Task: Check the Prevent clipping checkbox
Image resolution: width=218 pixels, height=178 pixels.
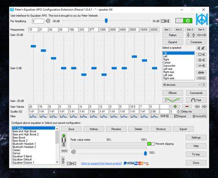Action: coord(153,144)
